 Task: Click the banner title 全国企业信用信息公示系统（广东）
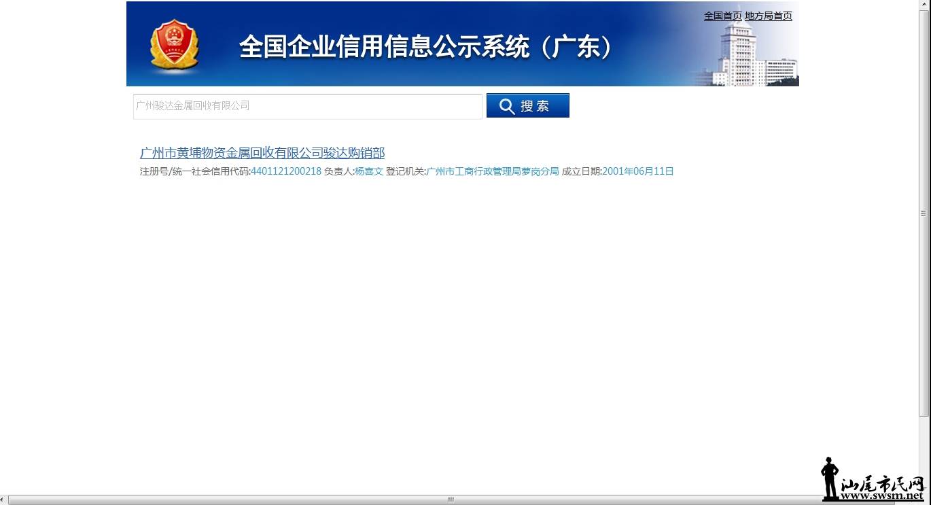pos(426,47)
